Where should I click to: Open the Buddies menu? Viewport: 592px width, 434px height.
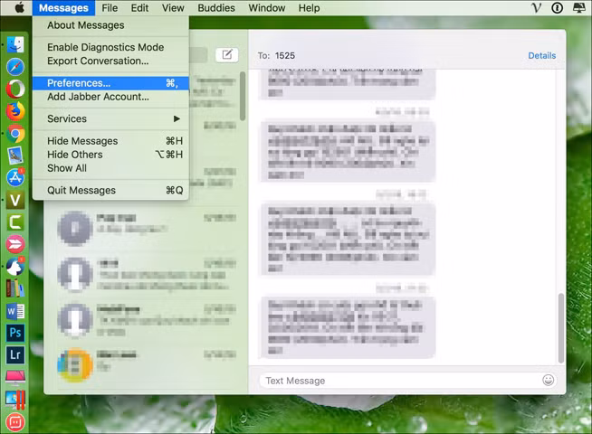(216, 7)
